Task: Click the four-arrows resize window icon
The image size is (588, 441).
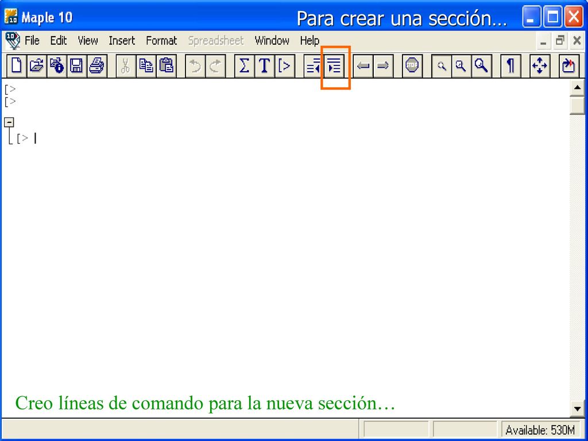Action: pos(540,66)
